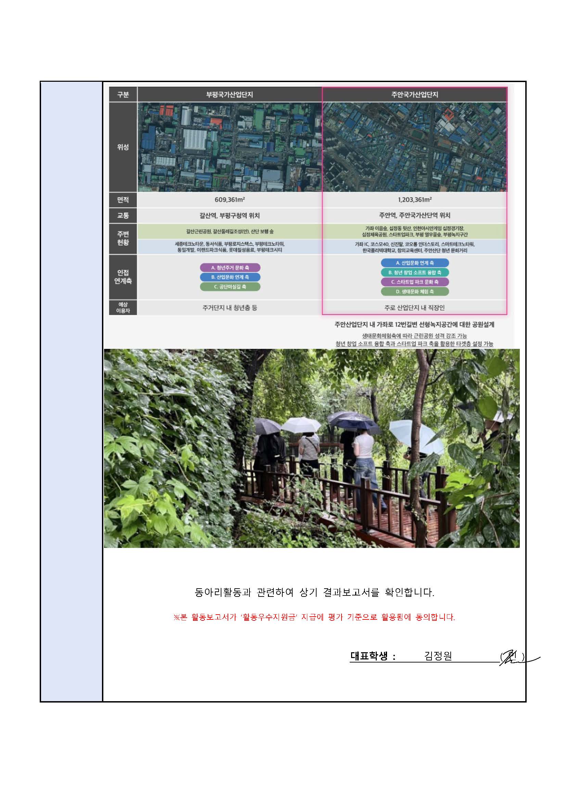Click the 가좌로 12번길변 park design caption
Viewport: 566px width, 800px height.
414,324
